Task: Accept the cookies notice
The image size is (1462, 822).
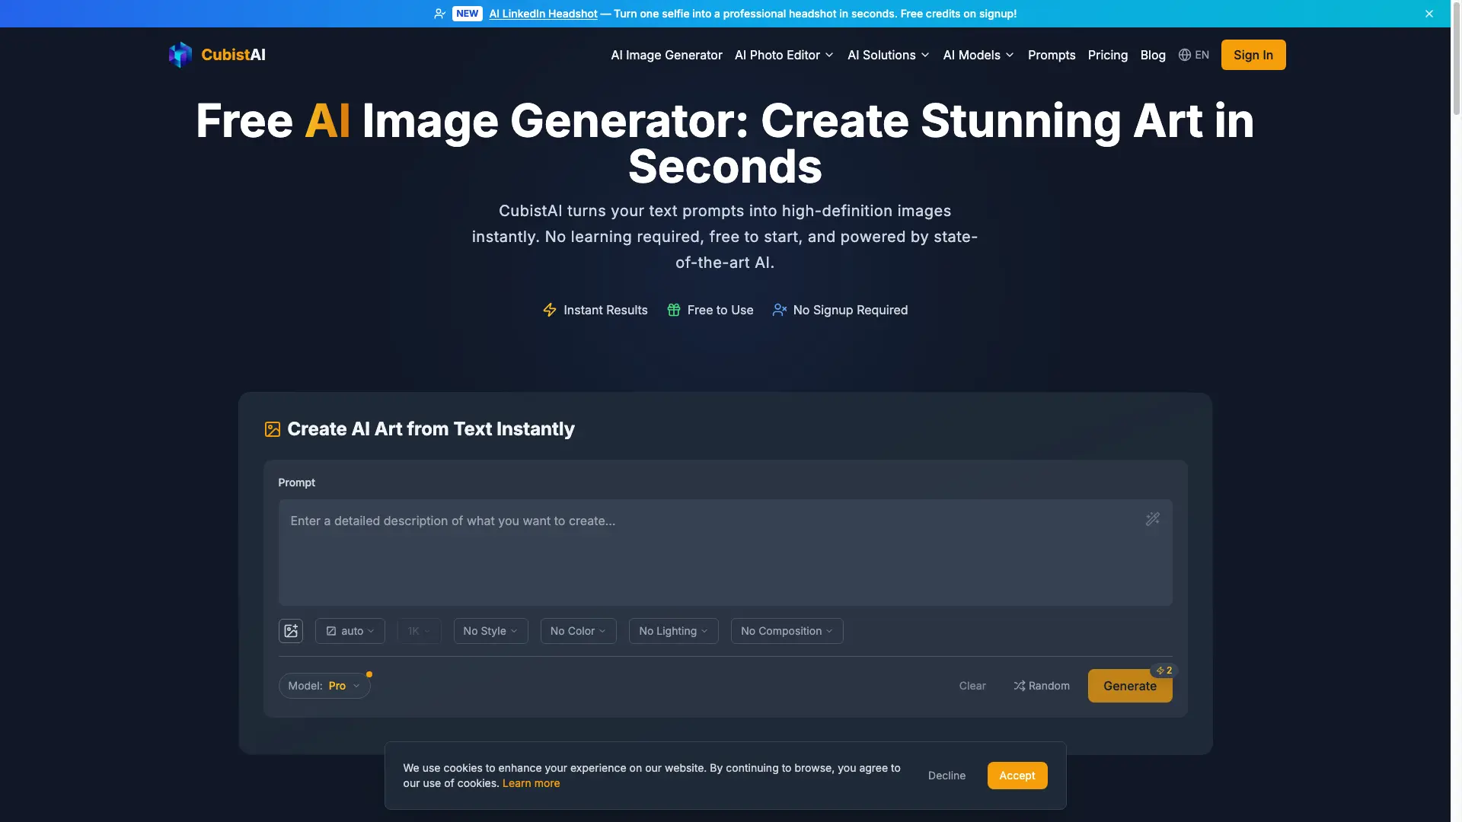Action: [x=1017, y=776]
